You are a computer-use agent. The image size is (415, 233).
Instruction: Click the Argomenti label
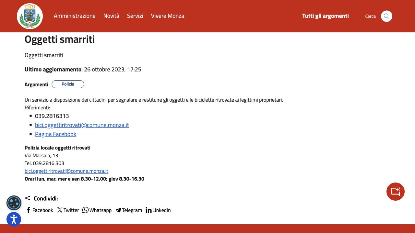36,84
